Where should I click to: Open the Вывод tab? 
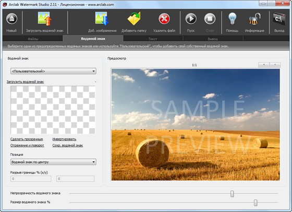[213, 39]
